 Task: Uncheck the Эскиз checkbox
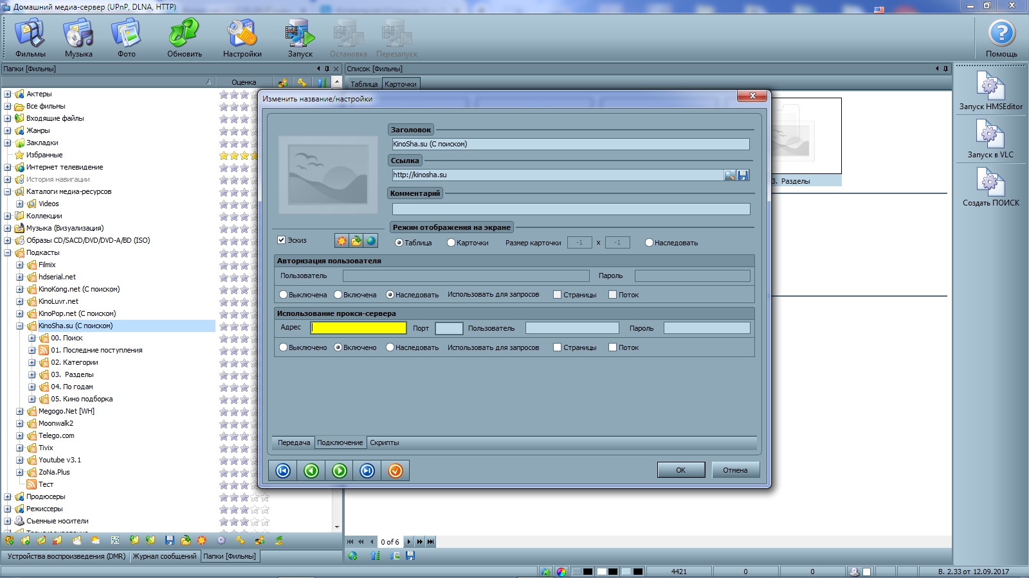pyautogui.click(x=281, y=240)
